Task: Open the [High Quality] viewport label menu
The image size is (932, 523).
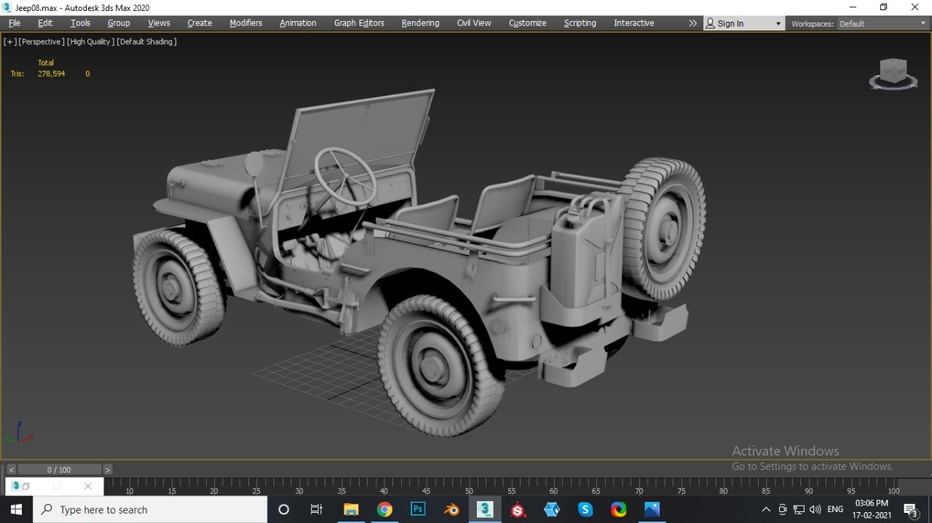Action: point(91,41)
